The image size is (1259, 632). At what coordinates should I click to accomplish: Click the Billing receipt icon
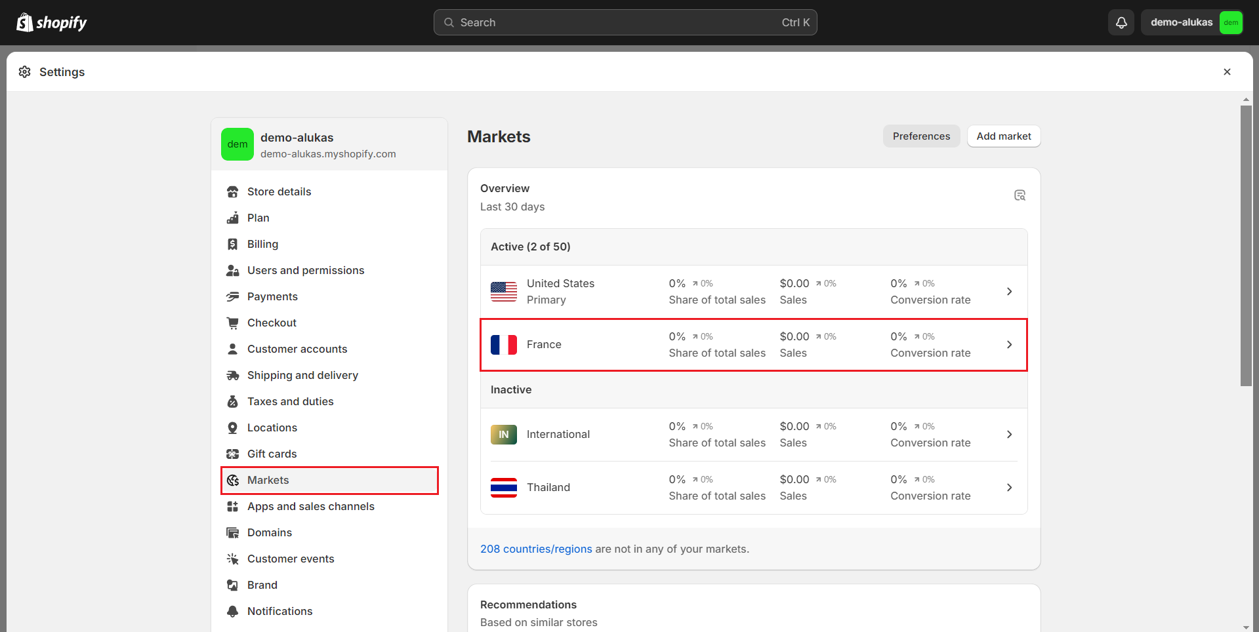coord(232,245)
